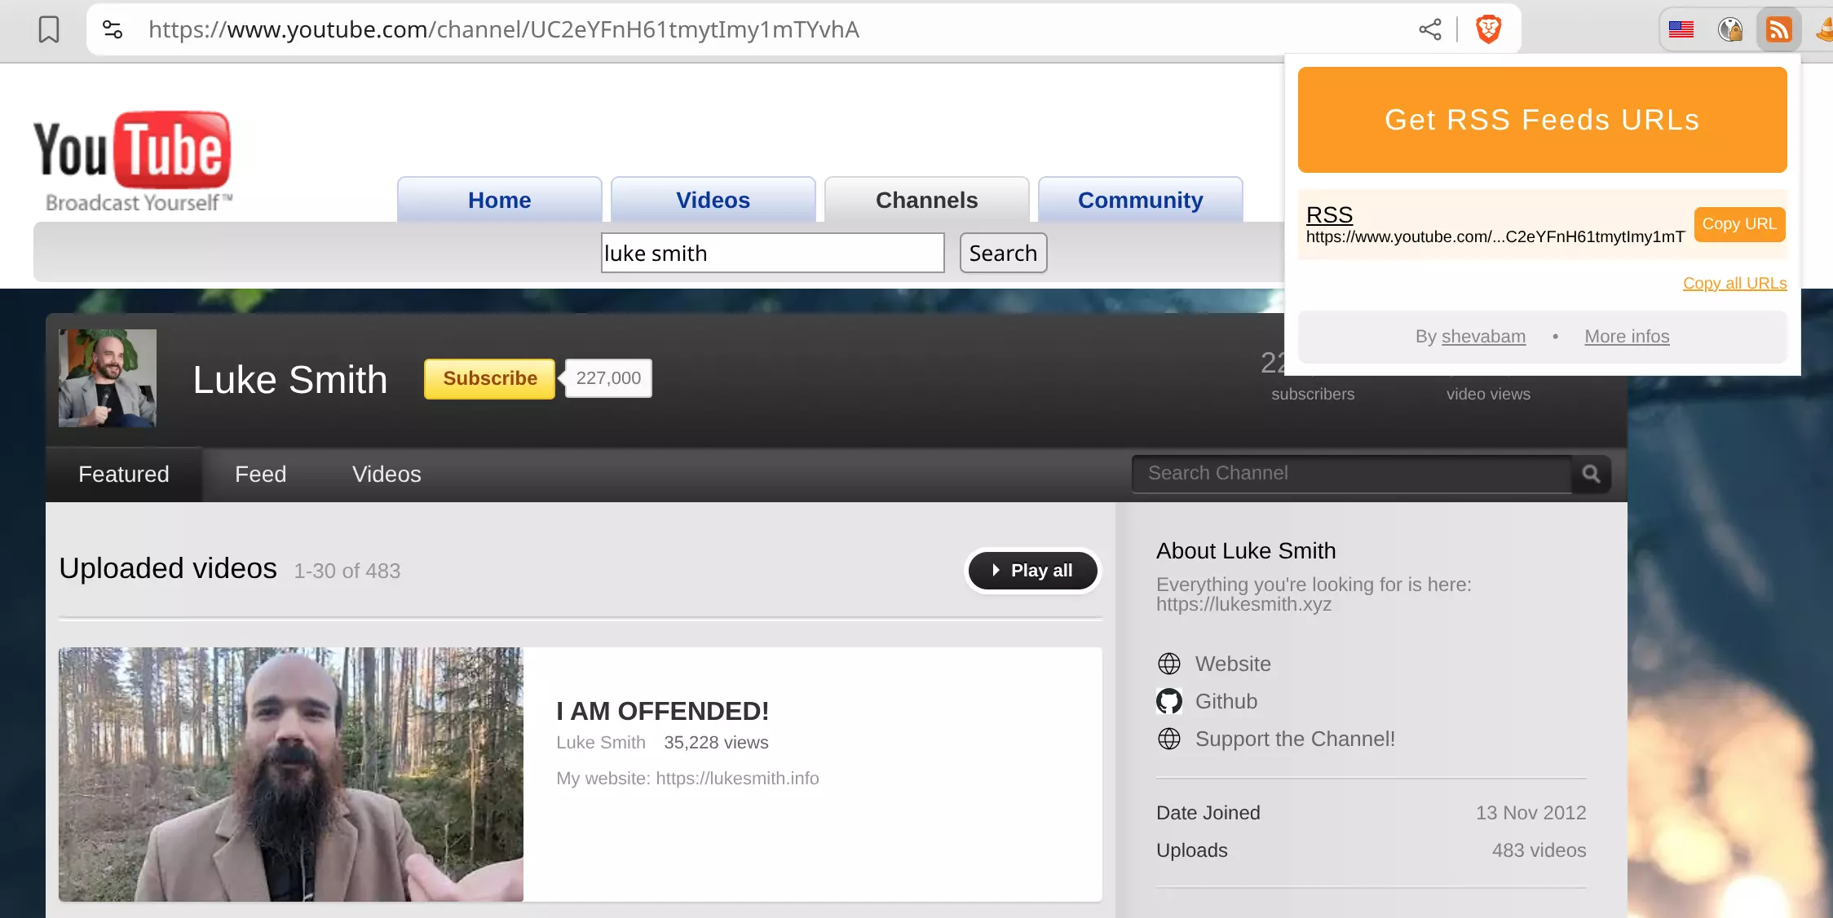The height and width of the screenshot is (918, 1833).
Task: Open the Channels tab
Action: [926, 200]
